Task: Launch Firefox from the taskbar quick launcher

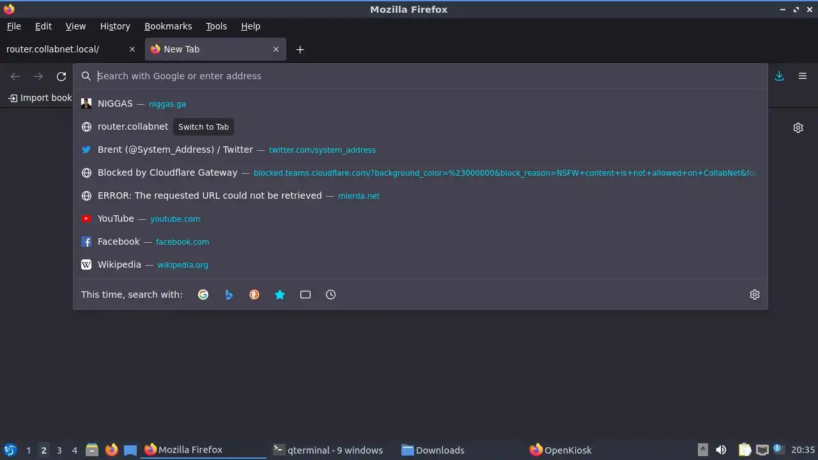Action: (111, 450)
